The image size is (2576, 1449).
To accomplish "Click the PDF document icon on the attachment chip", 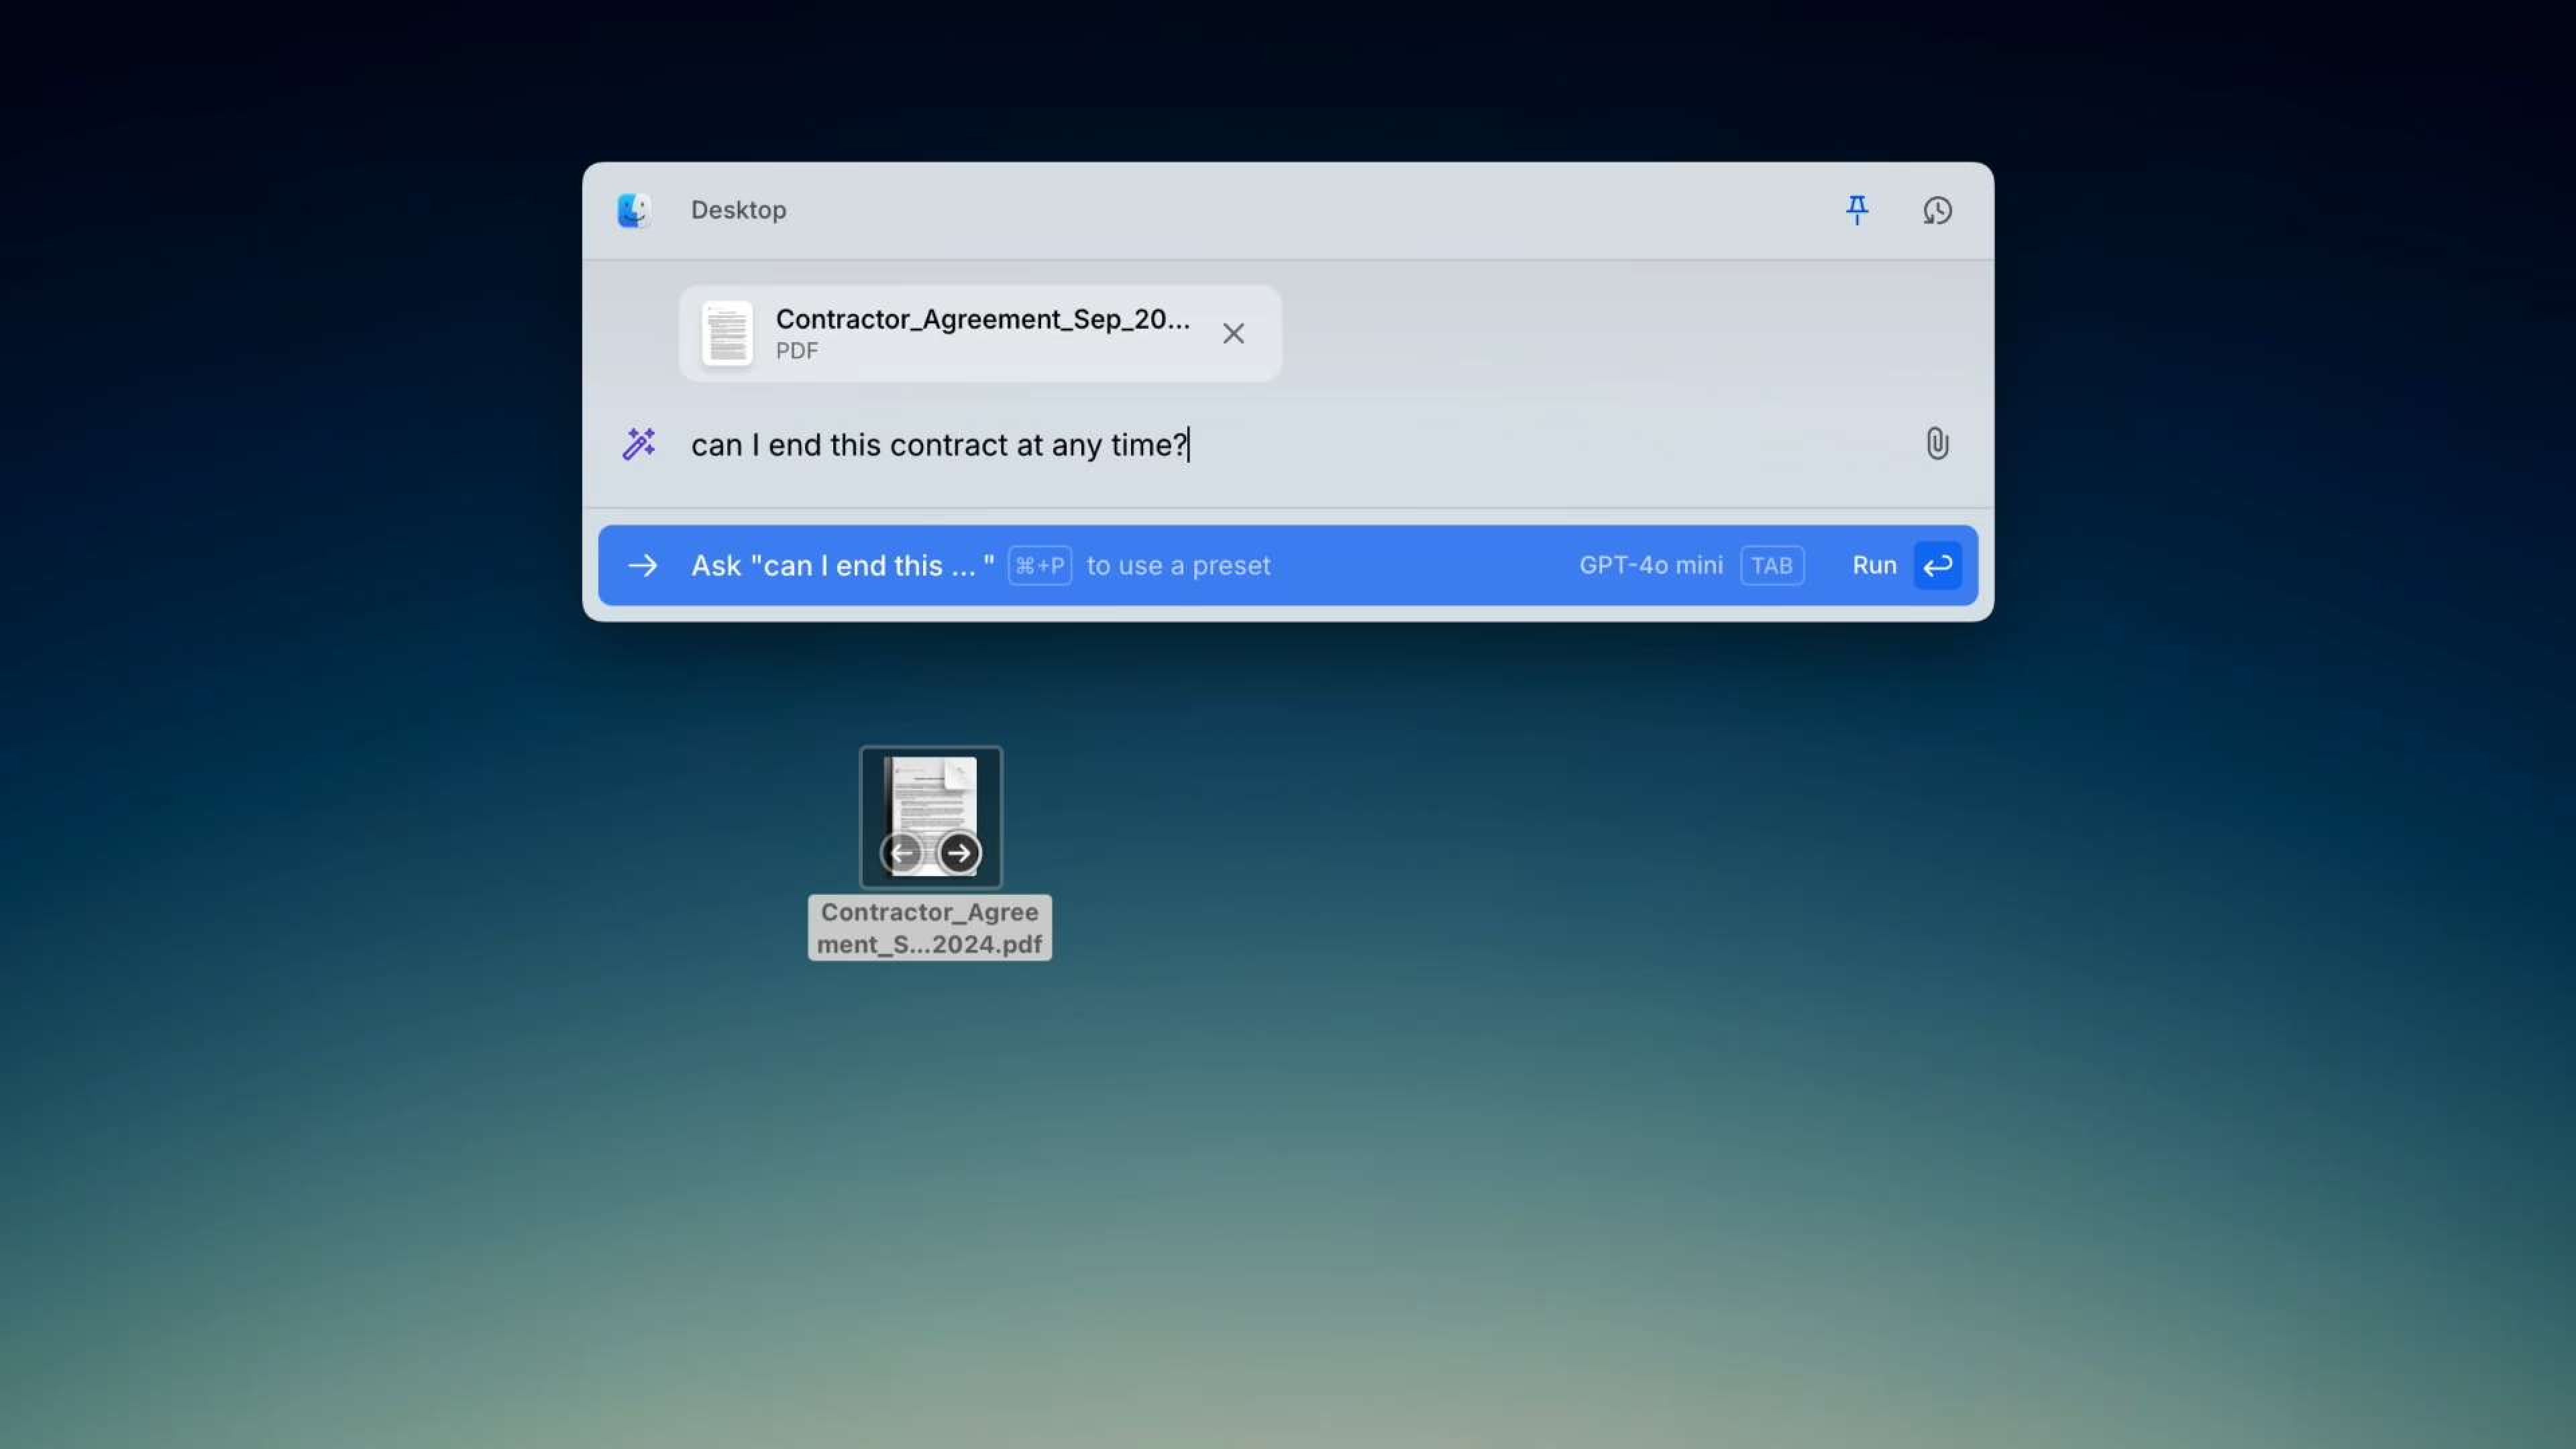I will pos(727,333).
